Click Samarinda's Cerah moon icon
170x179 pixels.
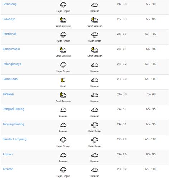point(63,80)
